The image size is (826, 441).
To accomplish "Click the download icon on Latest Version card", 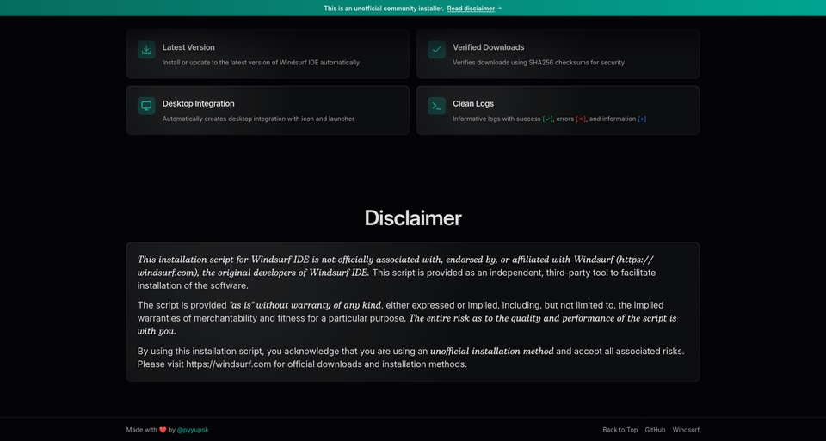I will point(146,50).
